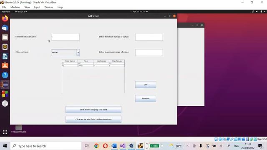Open the VirtualBox Devices menu

49,7
